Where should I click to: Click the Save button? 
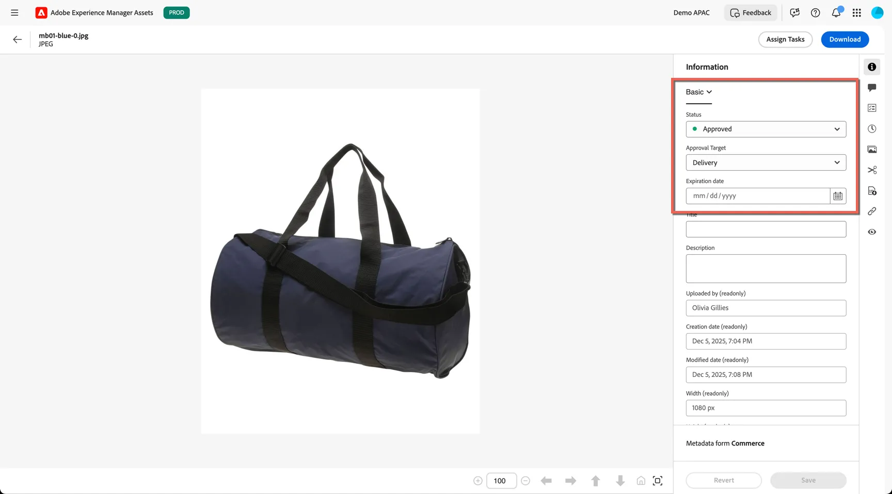point(808,480)
